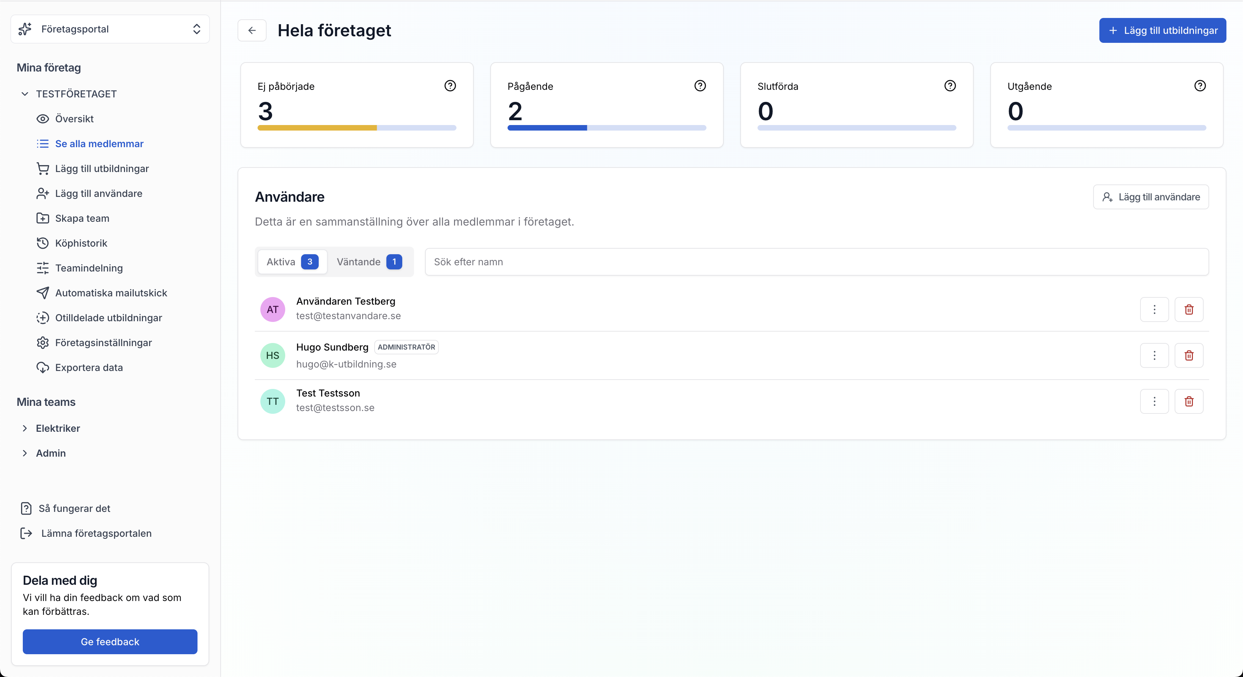
Task: Click the trash icon for Användaren Testberg
Action: pyautogui.click(x=1188, y=309)
